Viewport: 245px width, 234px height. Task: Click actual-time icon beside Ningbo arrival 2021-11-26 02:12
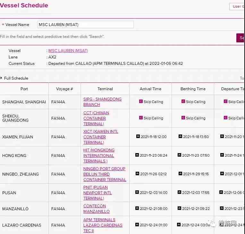pos(137,173)
